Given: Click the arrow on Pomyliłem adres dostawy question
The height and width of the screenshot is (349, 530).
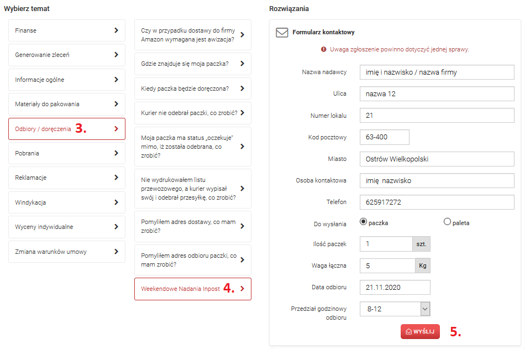Looking at the screenshot, I should tap(243, 226).
